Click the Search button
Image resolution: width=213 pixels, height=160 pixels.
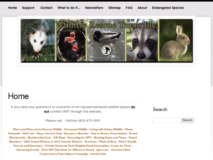pos(187,120)
